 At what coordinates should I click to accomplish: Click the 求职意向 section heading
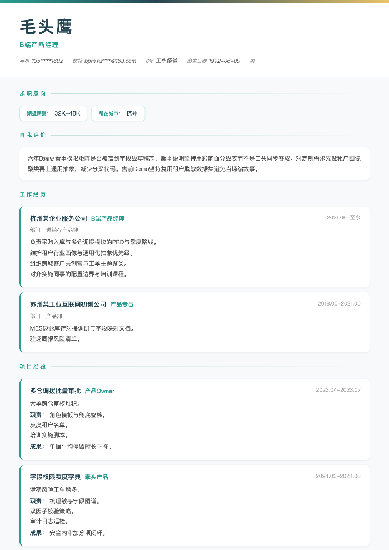pyautogui.click(x=33, y=93)
